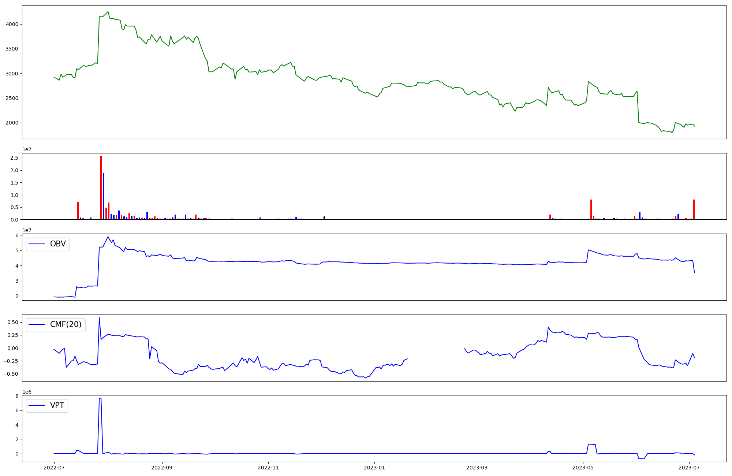This screenshot has height=476, width=732.
Task: Click the 2023-03 x-axis date label
Action: [x=477, y=468]
